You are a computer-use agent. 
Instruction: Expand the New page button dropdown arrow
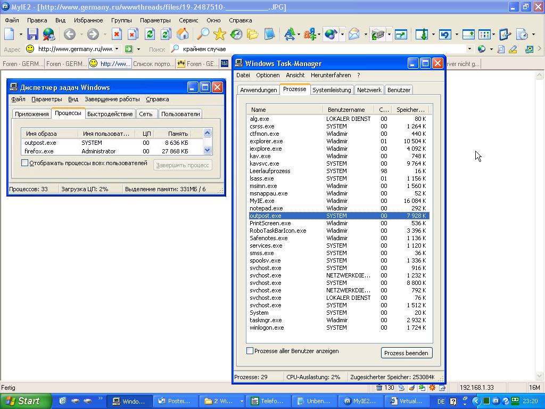tap(21, 34)
